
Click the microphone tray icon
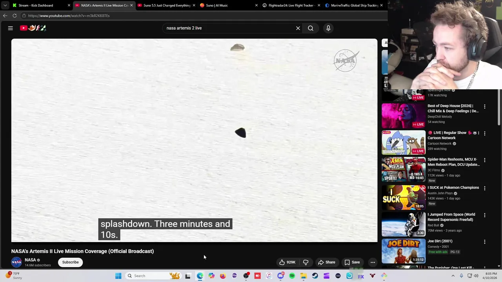[x=461, y=276]
